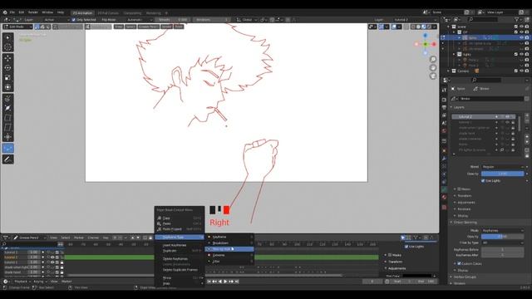The image size is (532, 299).
Task: Toggle exclude checkbox of Camera collection
Action: click(516, 71)
